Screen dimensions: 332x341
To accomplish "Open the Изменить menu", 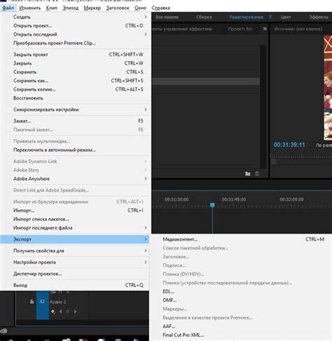I will pos(30,8).
